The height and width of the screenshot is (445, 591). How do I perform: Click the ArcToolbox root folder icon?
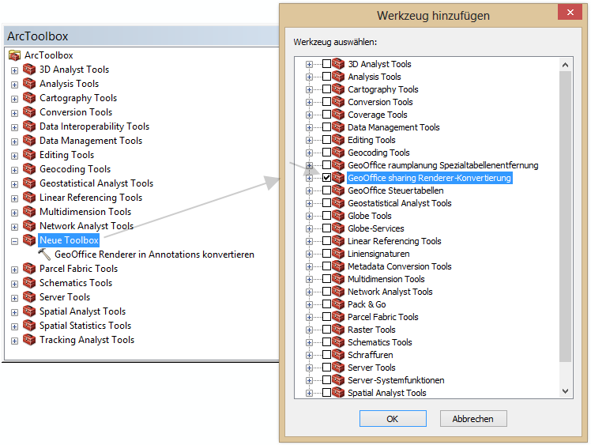pyautogui.click(x=14, y=55)
